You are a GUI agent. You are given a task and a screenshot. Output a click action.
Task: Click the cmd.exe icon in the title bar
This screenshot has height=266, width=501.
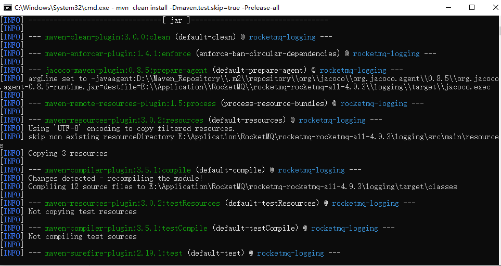coord(7,8)
